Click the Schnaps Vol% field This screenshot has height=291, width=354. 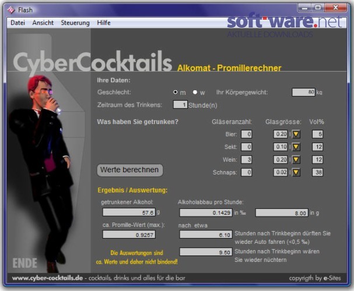point(317,172)
